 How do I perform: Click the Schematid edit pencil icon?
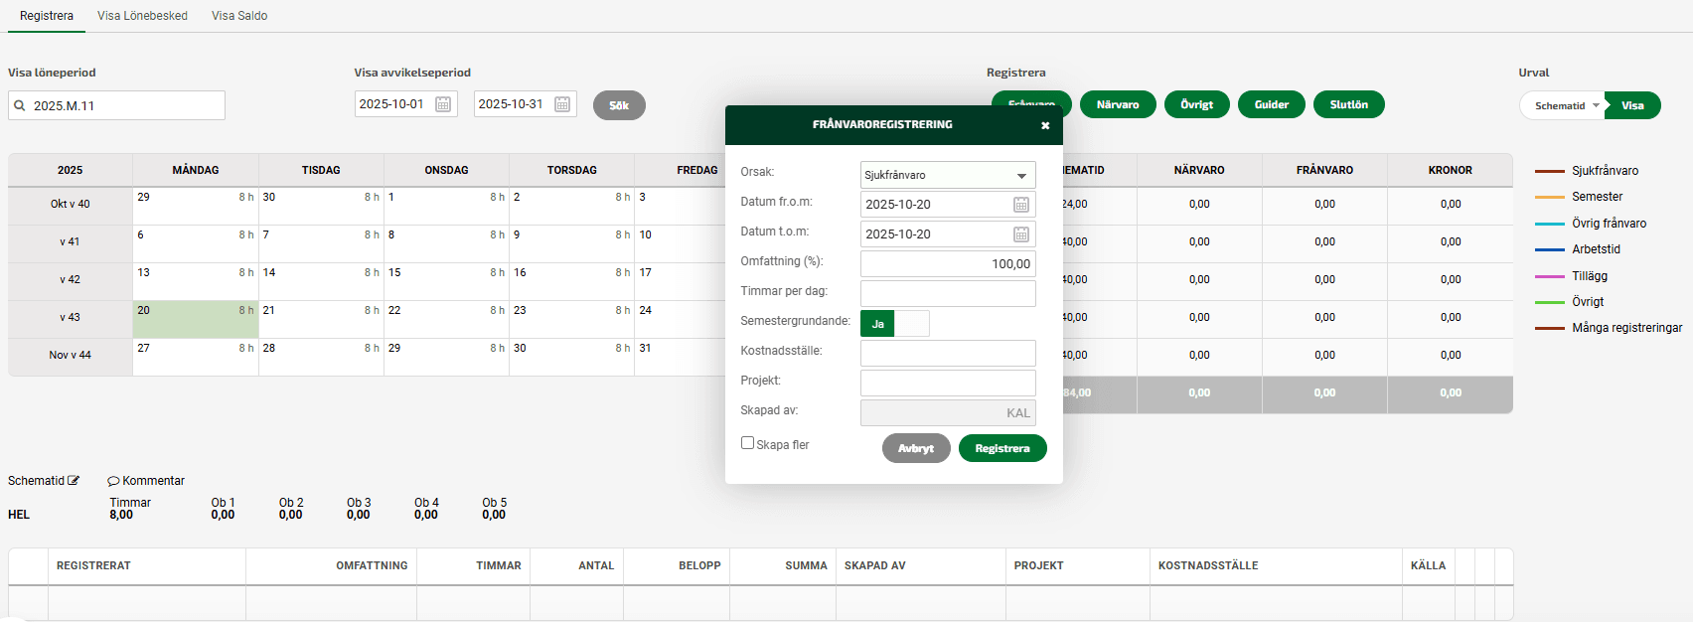74,481
